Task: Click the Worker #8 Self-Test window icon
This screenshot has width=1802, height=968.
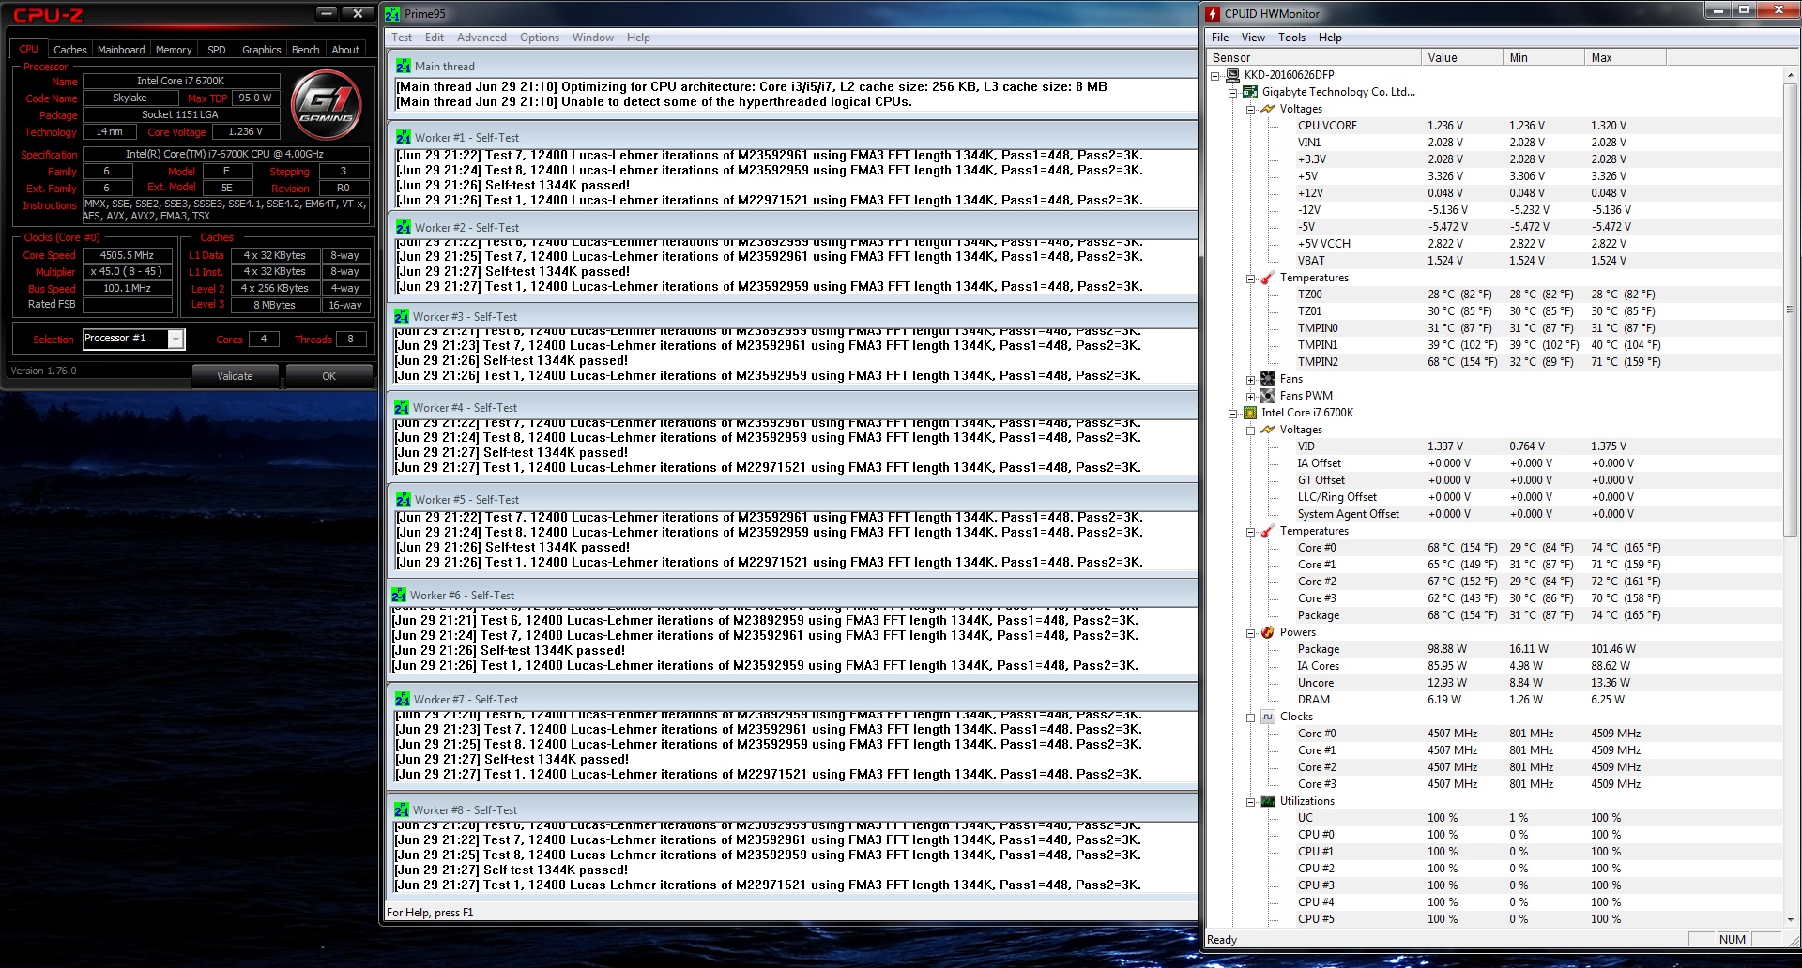Action: (401, 810)
